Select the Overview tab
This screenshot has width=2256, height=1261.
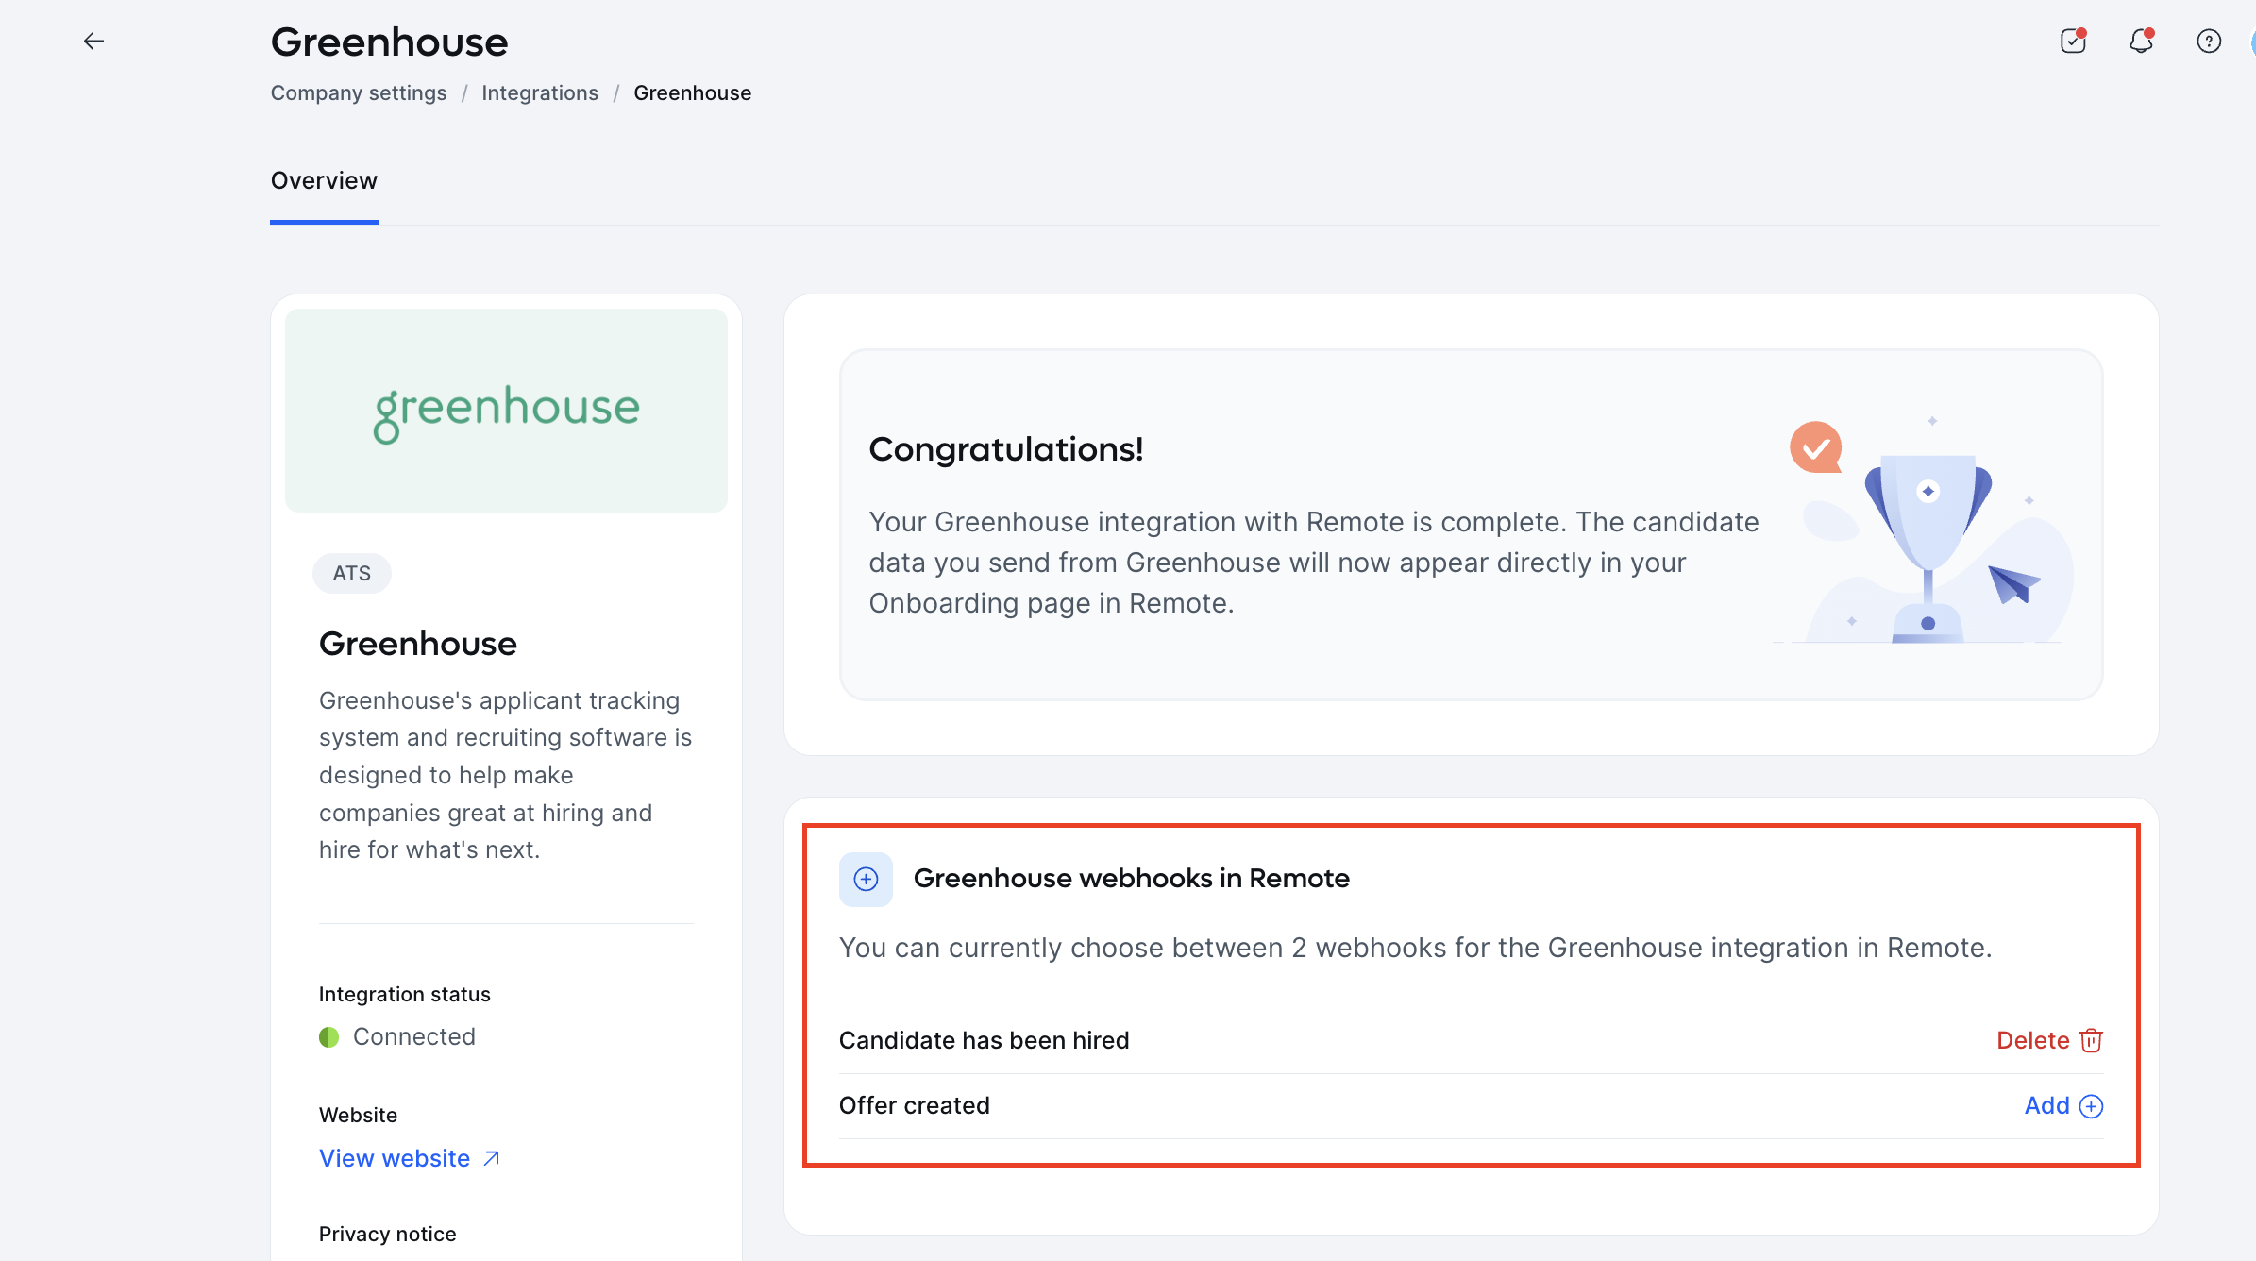[324, 181]
